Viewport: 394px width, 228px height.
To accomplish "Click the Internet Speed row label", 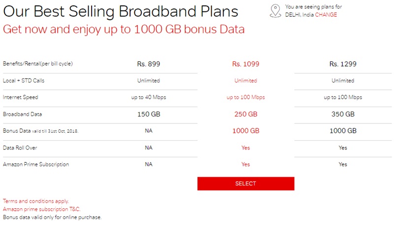I will 20,97.
